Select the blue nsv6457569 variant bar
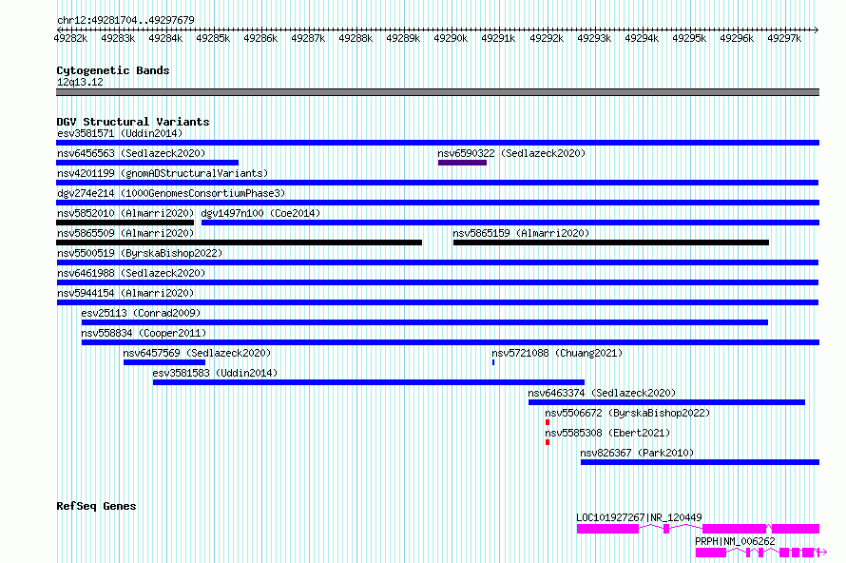The image size is (846, 563). [x=163, y=362]
